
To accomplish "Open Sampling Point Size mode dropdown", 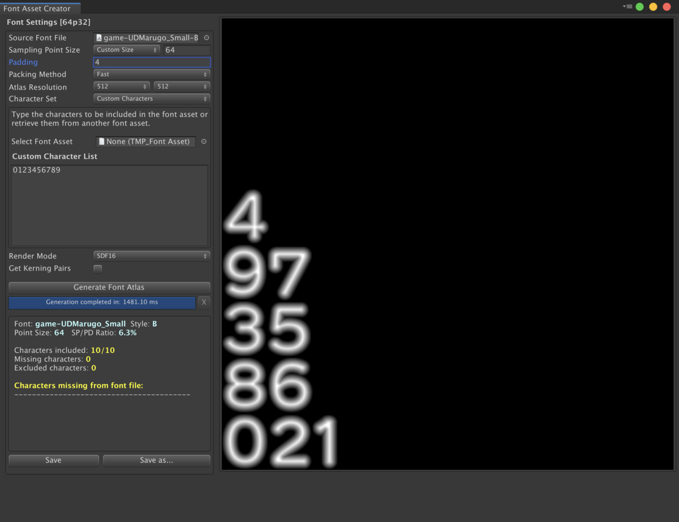I will (x=127, y=50).
